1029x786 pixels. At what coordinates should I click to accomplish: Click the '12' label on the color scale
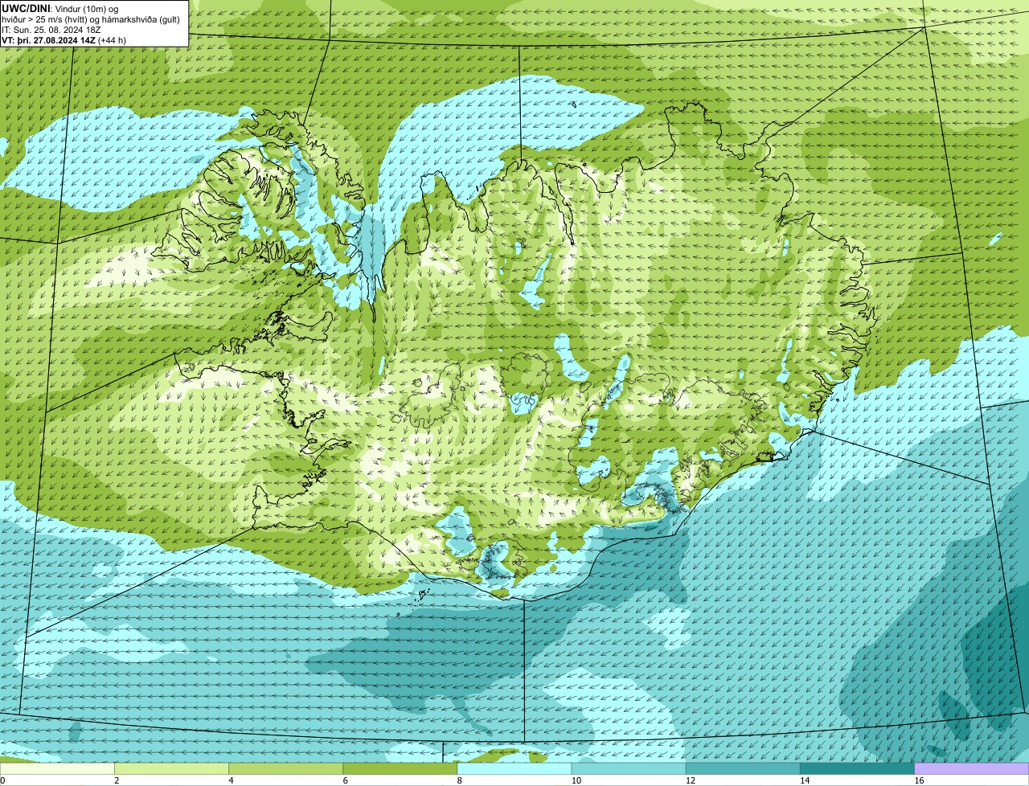point(690,780)
